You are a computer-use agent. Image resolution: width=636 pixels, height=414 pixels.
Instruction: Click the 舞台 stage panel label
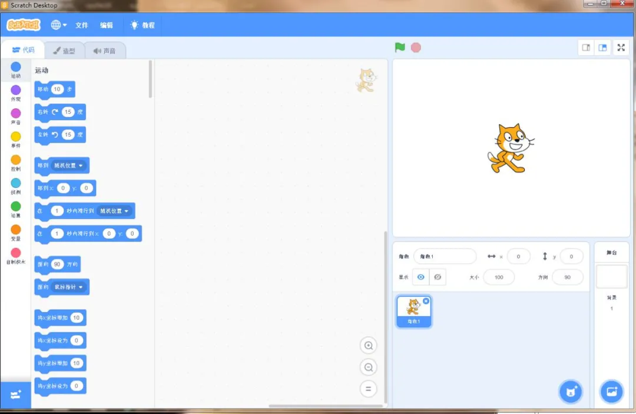click(x=611, y=253)
